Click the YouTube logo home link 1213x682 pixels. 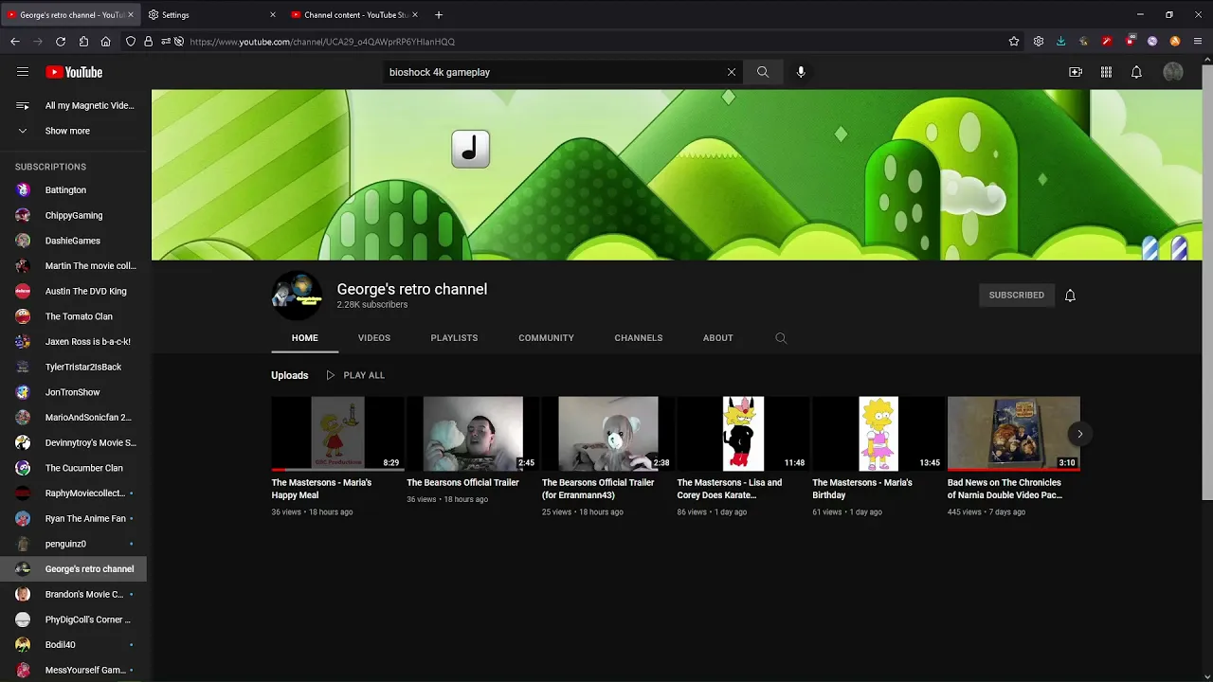[x=74, y=72]
